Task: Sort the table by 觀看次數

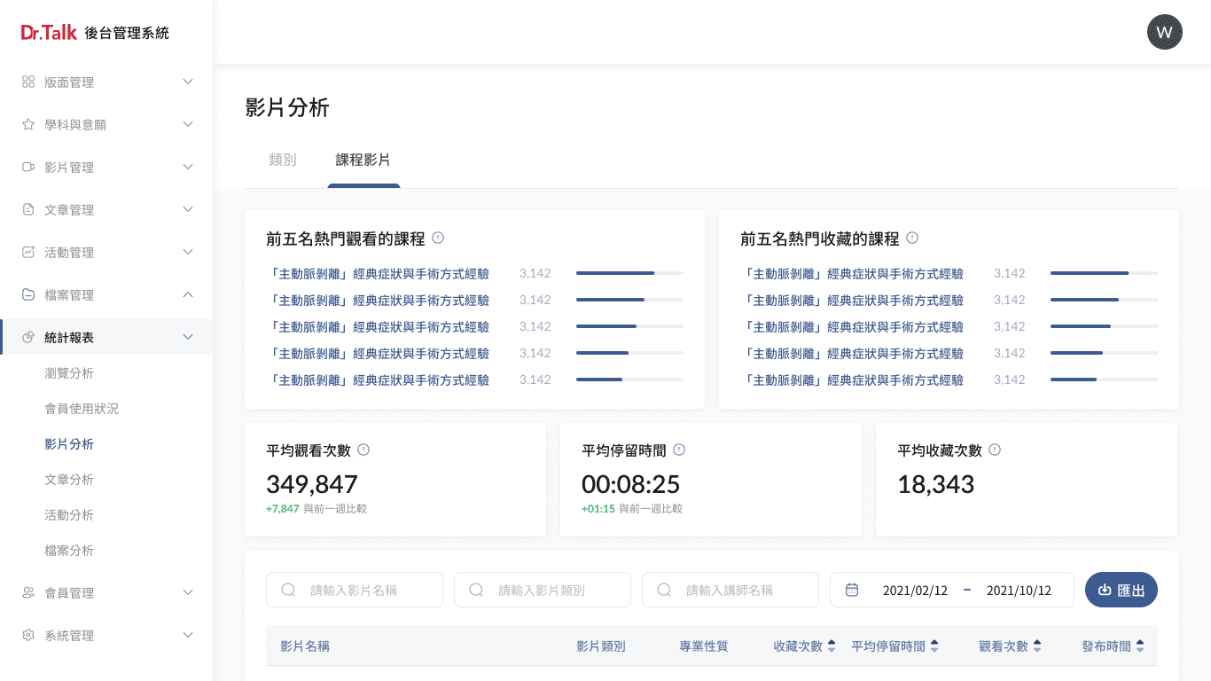Action: 1036,646
